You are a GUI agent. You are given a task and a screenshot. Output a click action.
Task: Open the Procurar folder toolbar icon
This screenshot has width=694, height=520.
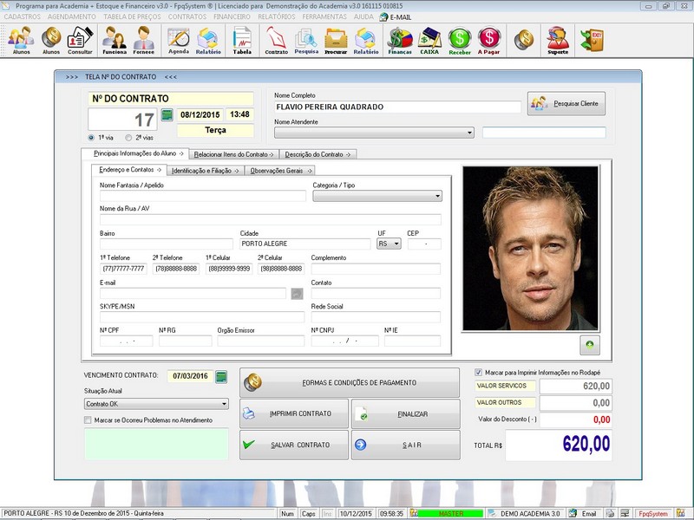tap(336, 40)
